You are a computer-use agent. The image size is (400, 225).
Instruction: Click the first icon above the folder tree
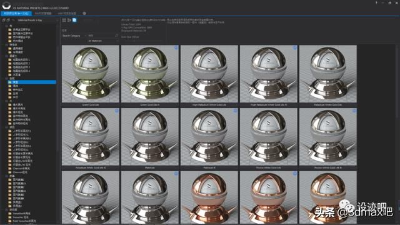4,20
